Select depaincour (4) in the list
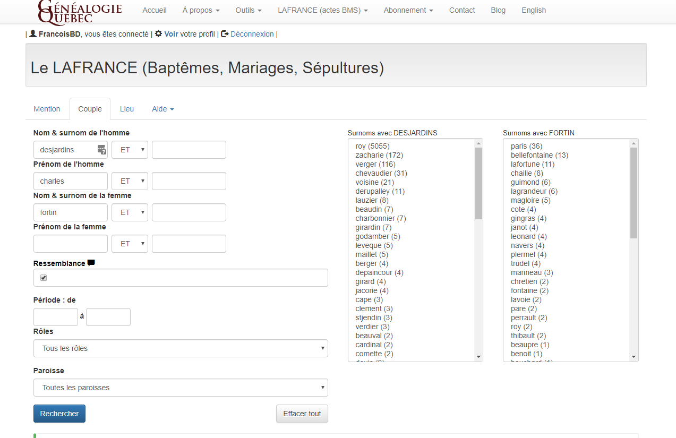The width and height of the screenshot is (676, 438). tap(379, 272)
